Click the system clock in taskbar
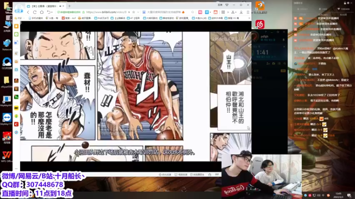Screen dimensions: 355x199 pyautogui.click(x=338, y=195)
